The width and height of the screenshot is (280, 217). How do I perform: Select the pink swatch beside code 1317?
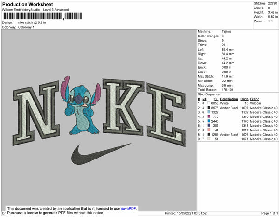coord(209,130)
